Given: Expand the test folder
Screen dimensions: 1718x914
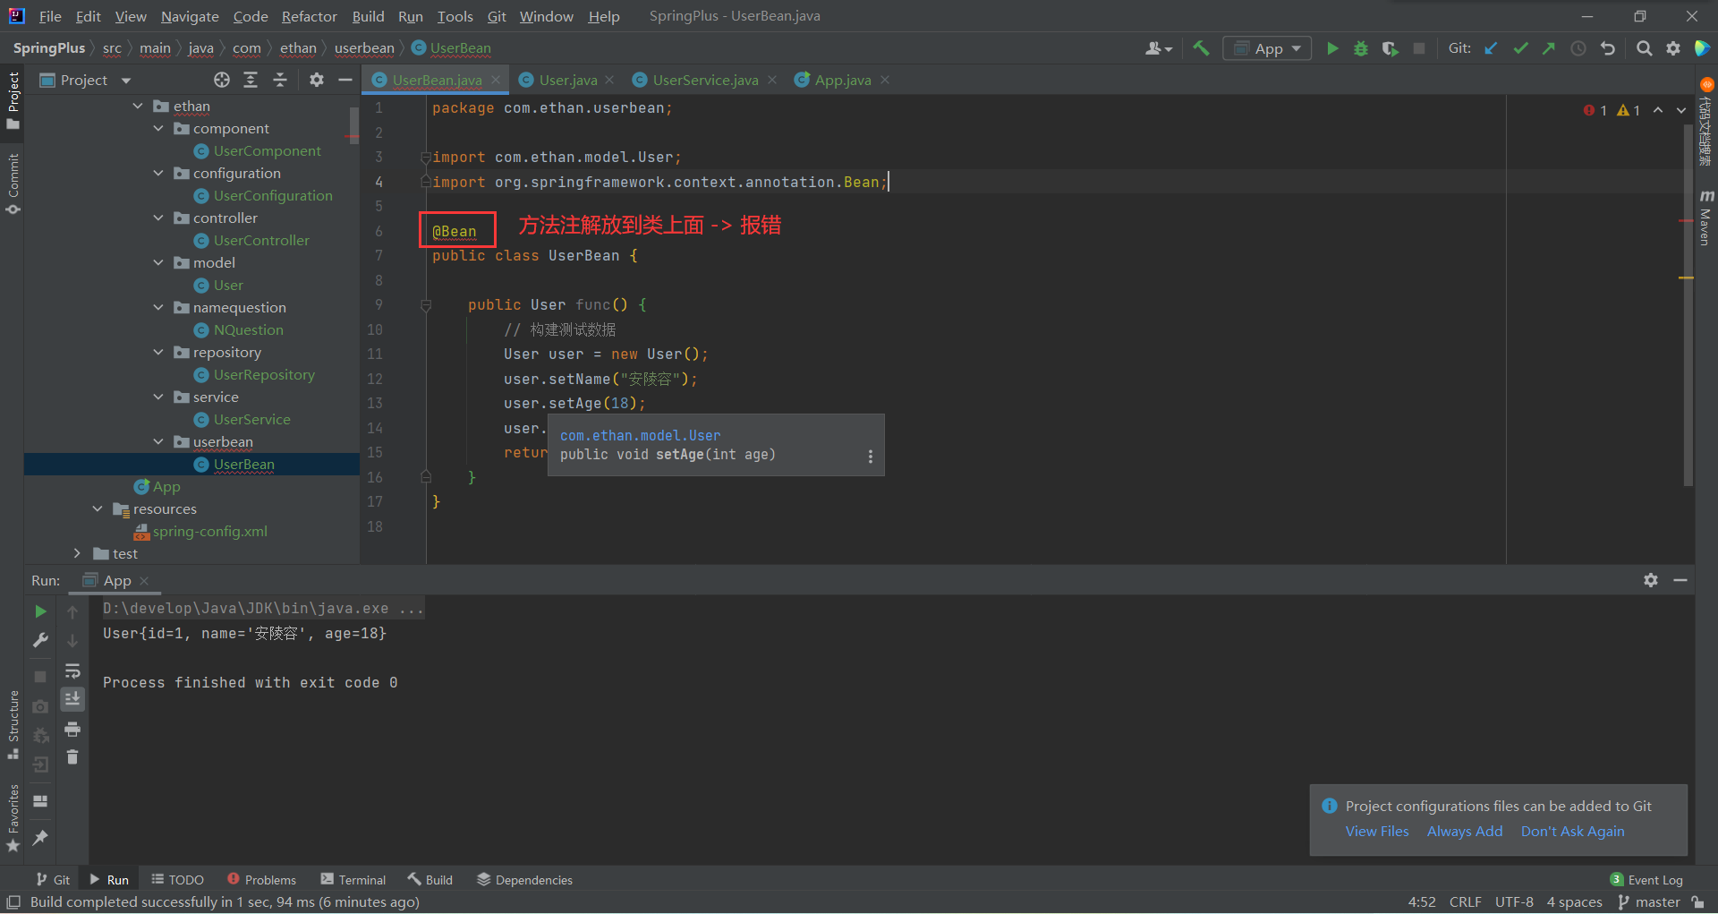Looking at the screenshot, I should click(x=77, y=553).
